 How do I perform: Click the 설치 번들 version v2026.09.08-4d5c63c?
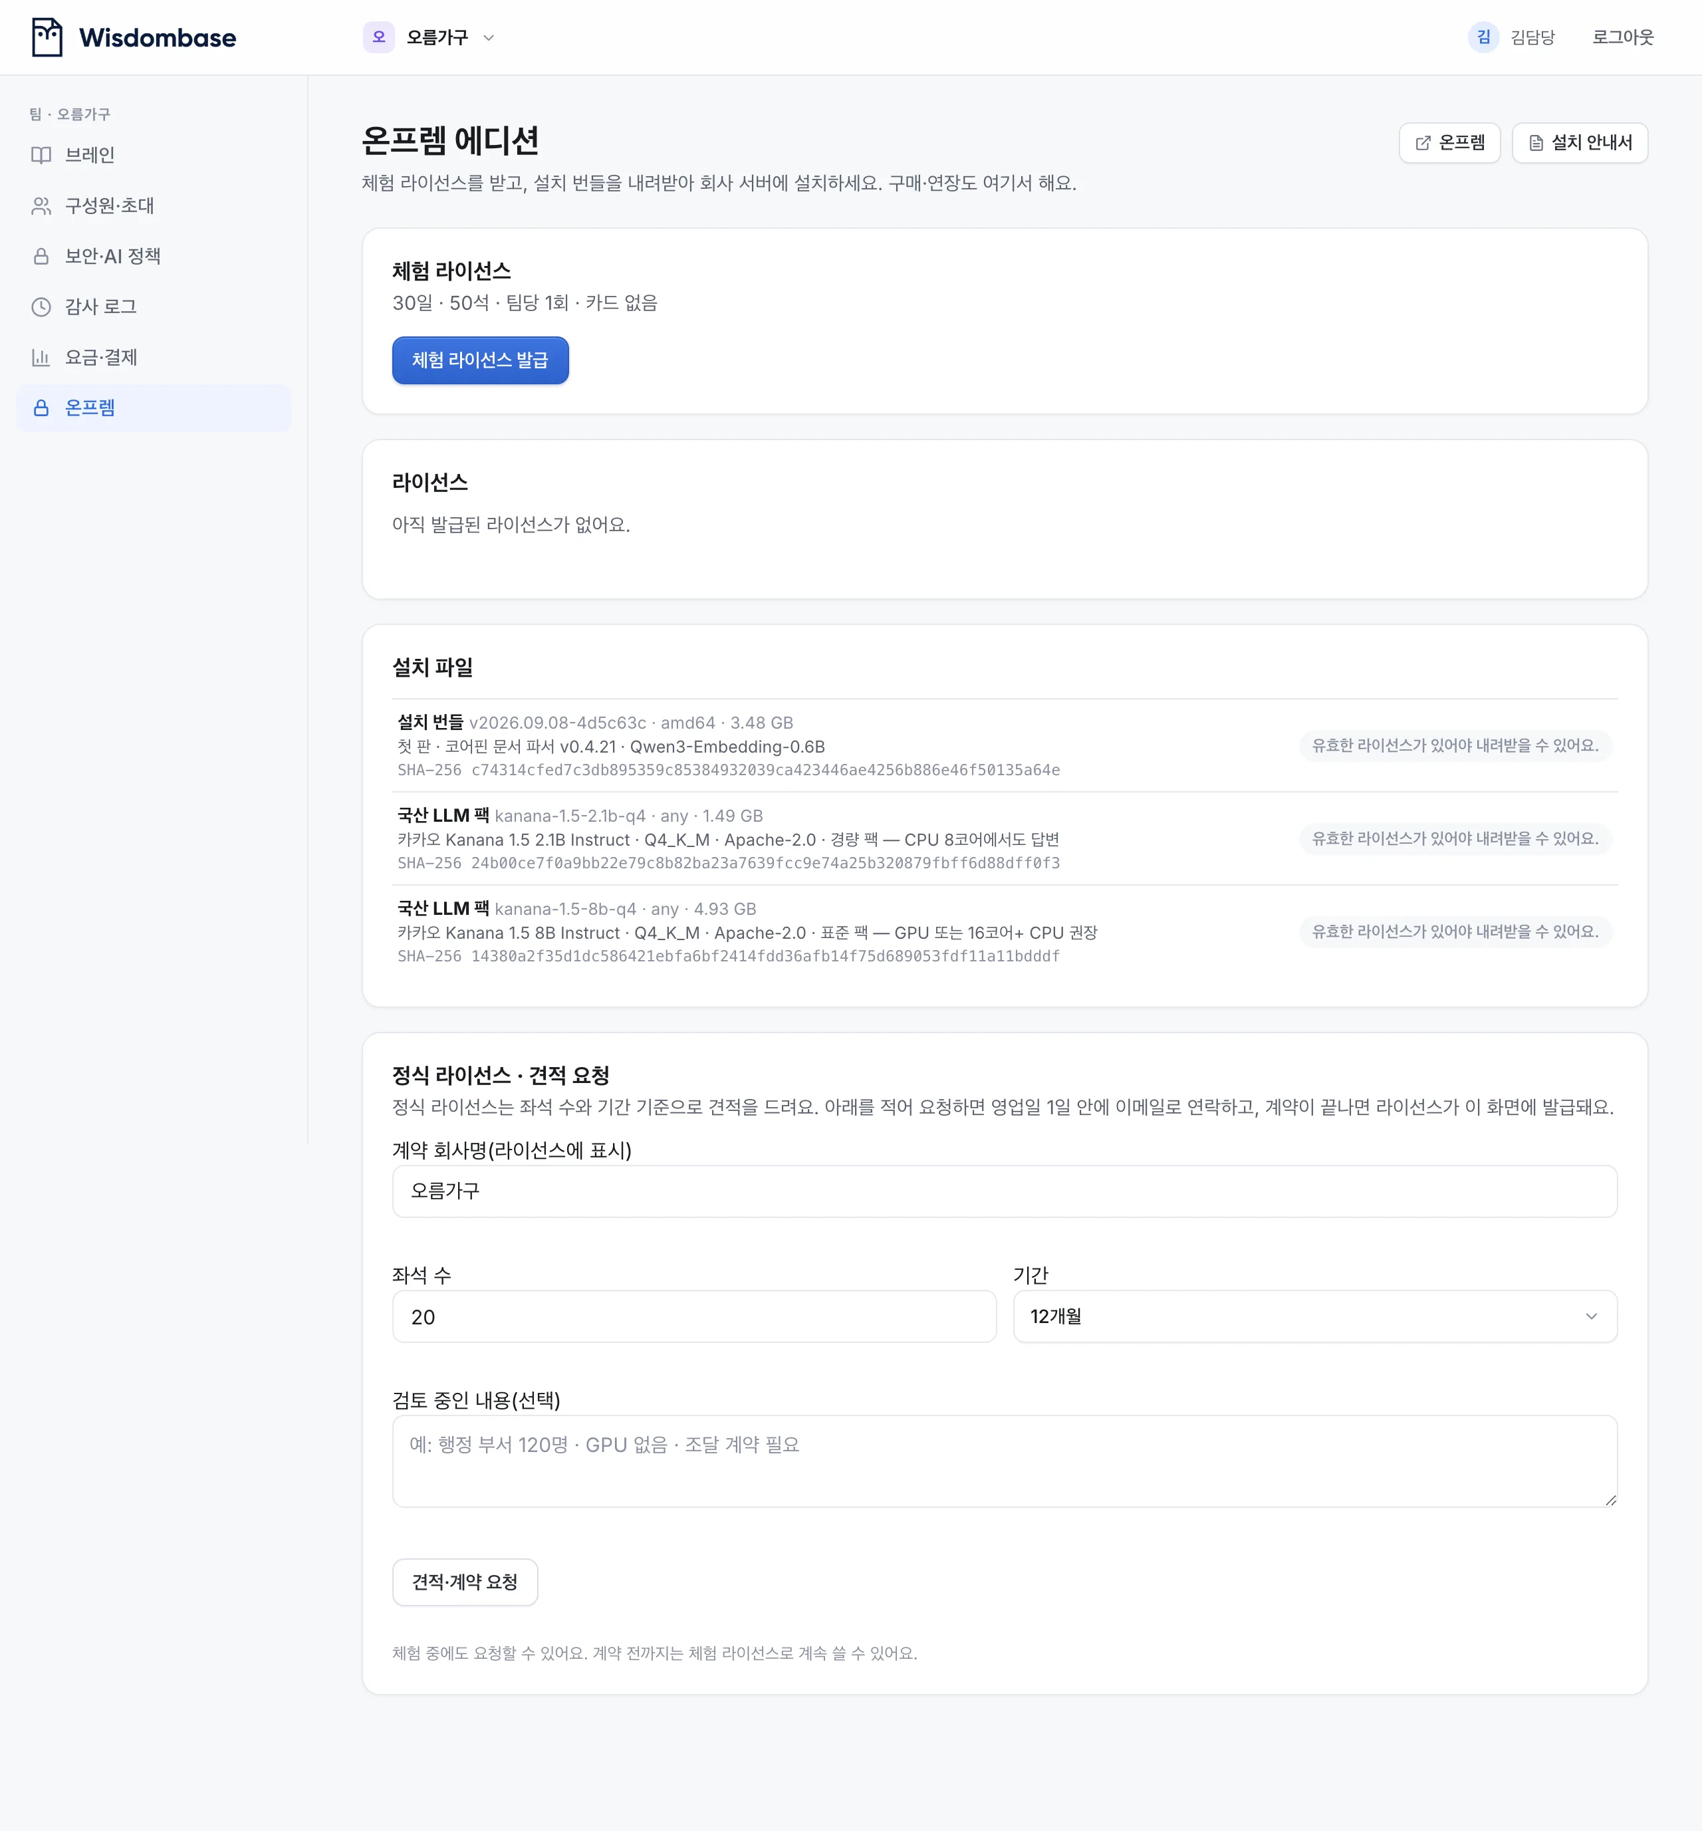(x=557, y=723)
